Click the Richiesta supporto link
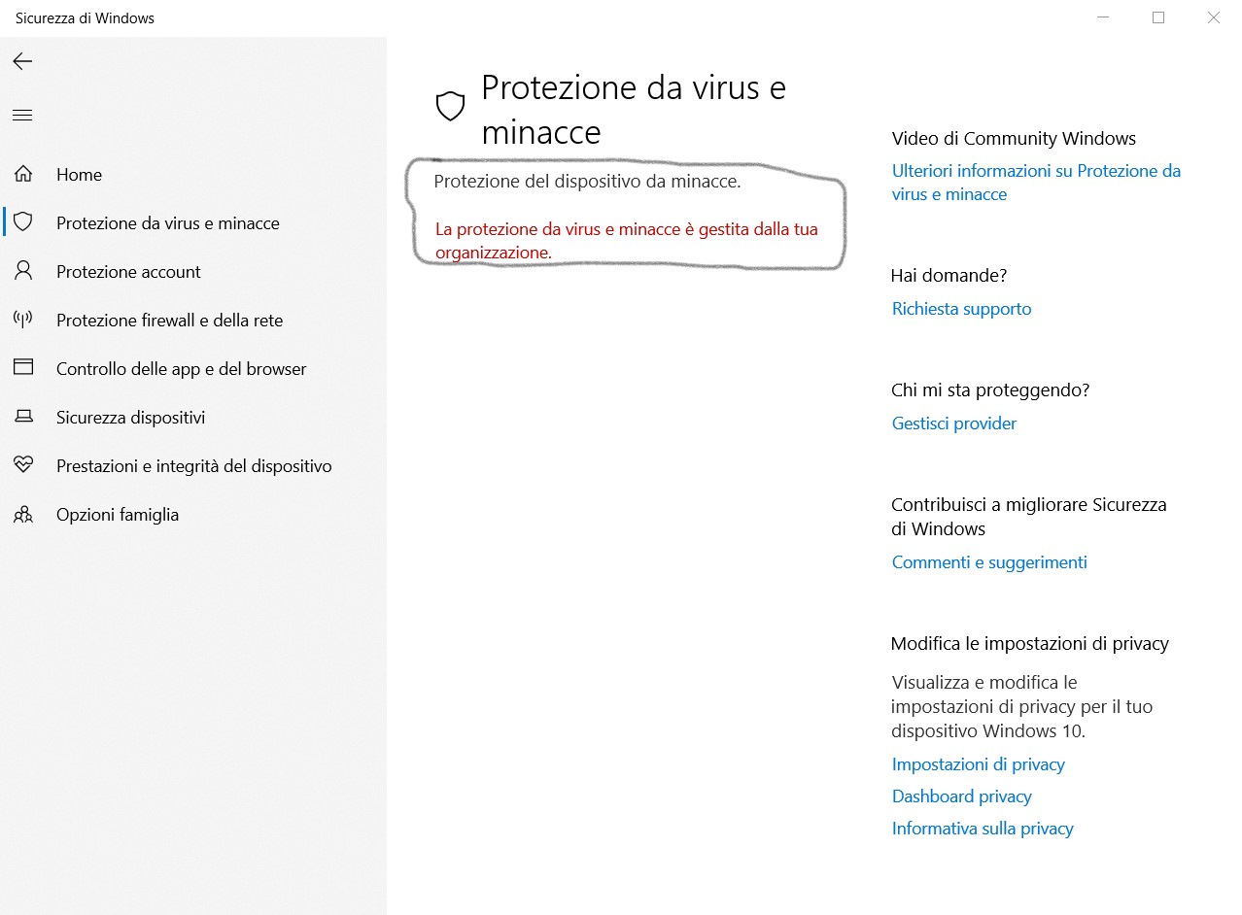Image resolution: width=1242 pixels, height=915 pixels. pyautogui.click(x=962, y=309)
